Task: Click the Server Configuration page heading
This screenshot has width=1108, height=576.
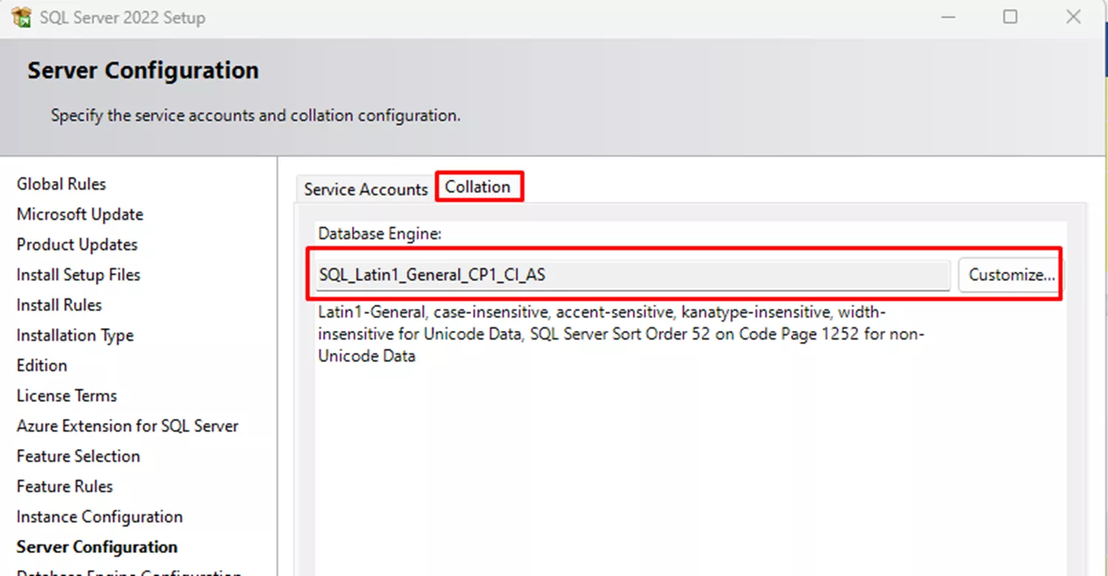Action: pos(143,71)
